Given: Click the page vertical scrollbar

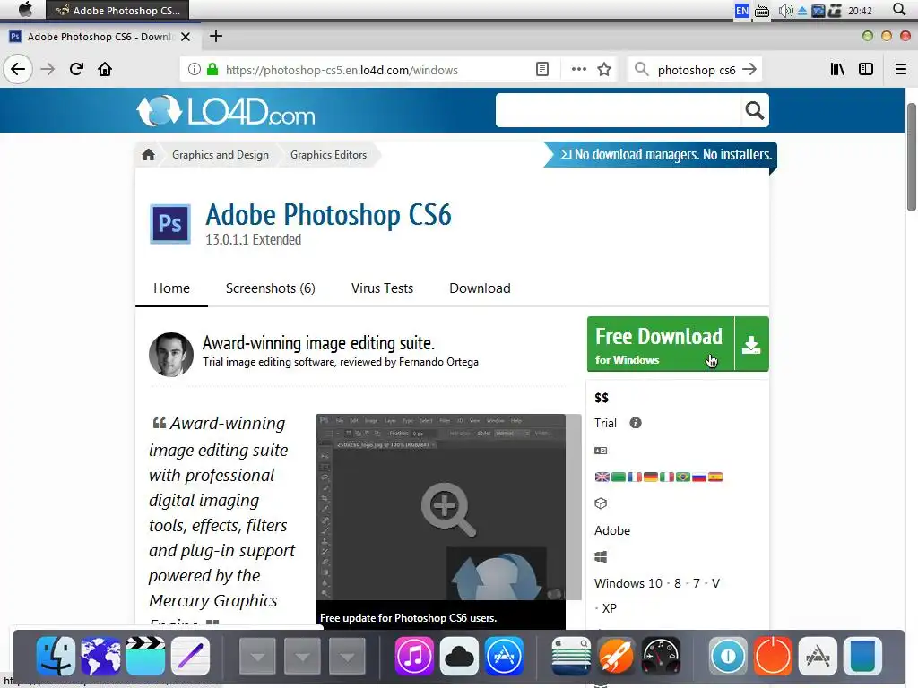Looking at the screenshot, I should (912, 158).
